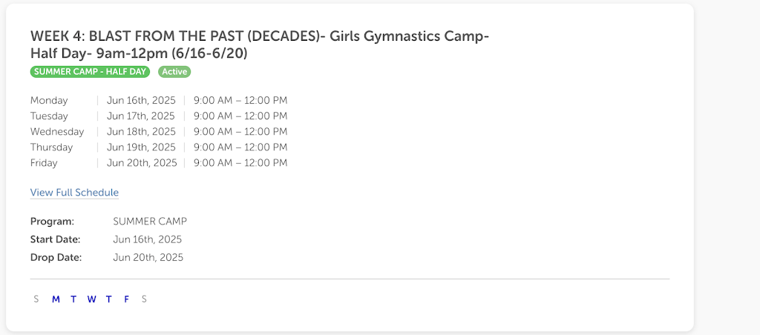Toggle the Wednesday 'W' day indicator
The width and height of the screenshot is (760, 335).
tap(91, 299)
